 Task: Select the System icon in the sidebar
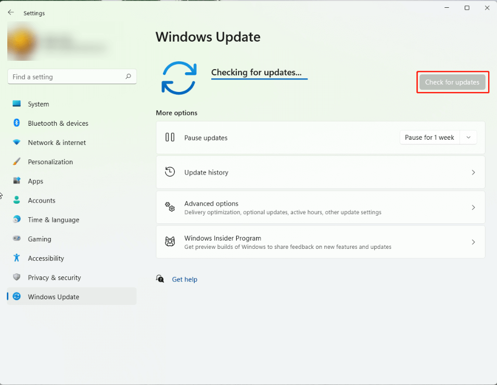tap(17, 104)
